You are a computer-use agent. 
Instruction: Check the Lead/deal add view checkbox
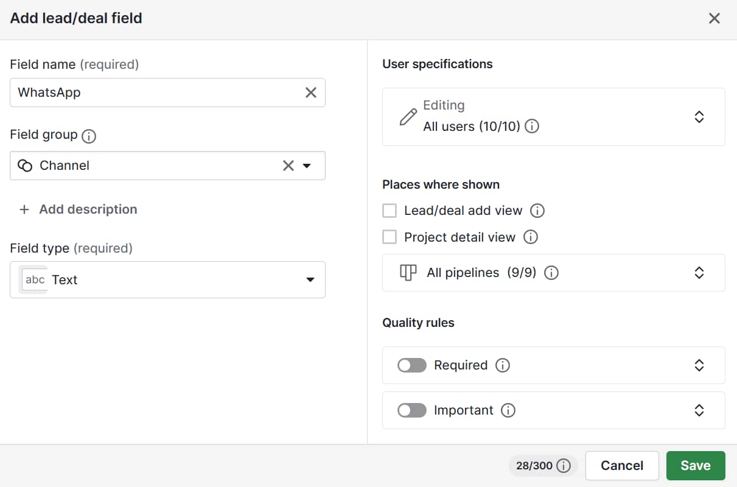(389, 211)
